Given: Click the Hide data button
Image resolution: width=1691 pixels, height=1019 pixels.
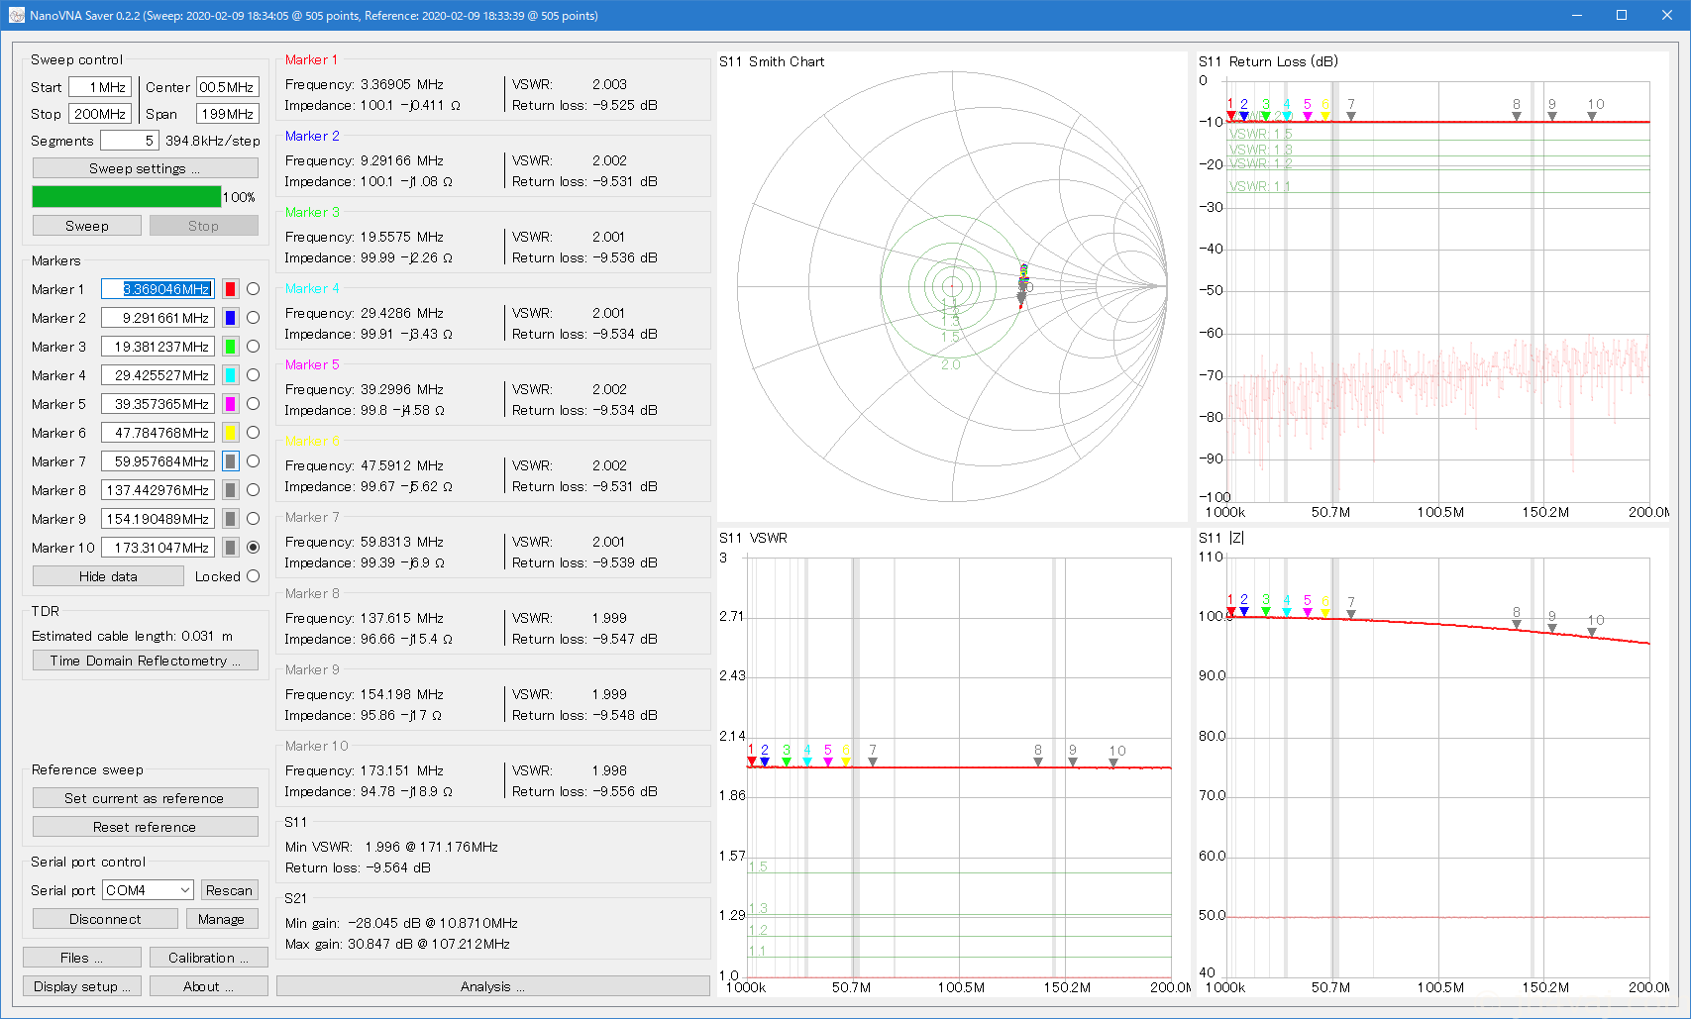Looking at the screenshot, I should tap(108, 576).
